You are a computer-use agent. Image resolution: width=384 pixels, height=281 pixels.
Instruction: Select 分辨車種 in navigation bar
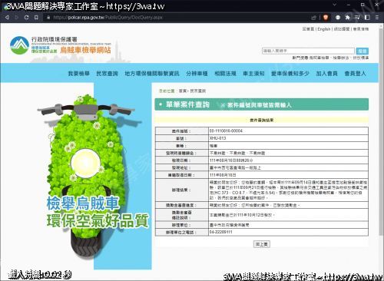197,74
